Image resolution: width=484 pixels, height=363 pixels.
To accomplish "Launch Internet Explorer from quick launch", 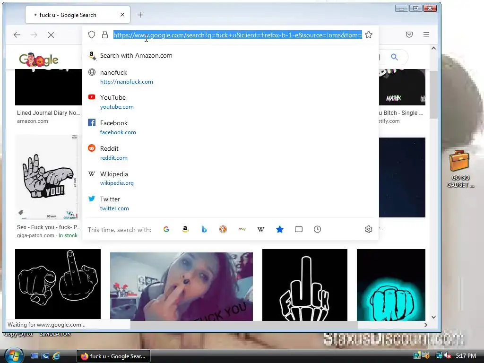I will pyautogui.click(x=56, y=356).
